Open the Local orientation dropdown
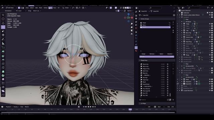Image resolution: width=214 pixels, height=120 pixels. point(21,11)
